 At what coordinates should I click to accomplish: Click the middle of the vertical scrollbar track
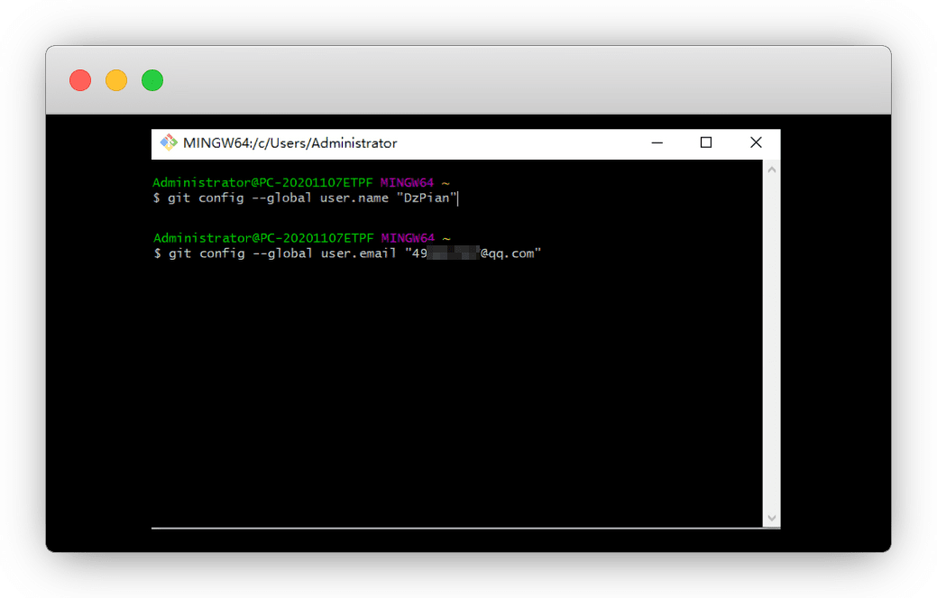click(771, 343)
